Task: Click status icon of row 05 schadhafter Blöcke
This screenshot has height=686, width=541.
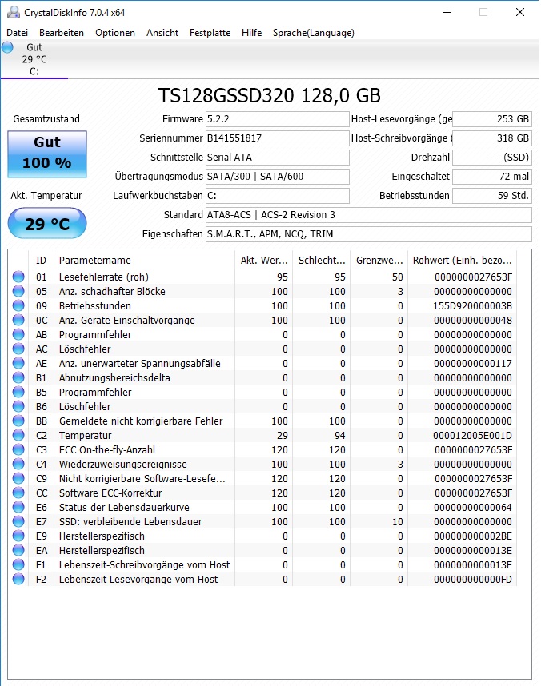Action: point(18,291)
